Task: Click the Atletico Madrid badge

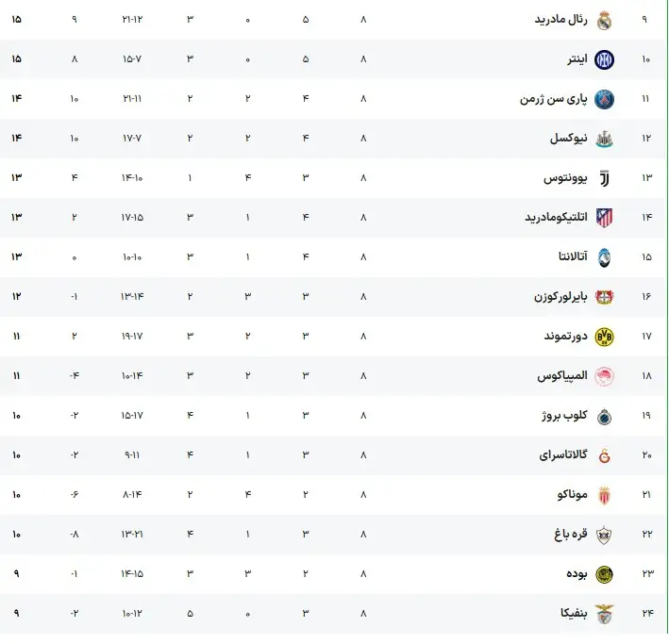Action: point(605,218)
